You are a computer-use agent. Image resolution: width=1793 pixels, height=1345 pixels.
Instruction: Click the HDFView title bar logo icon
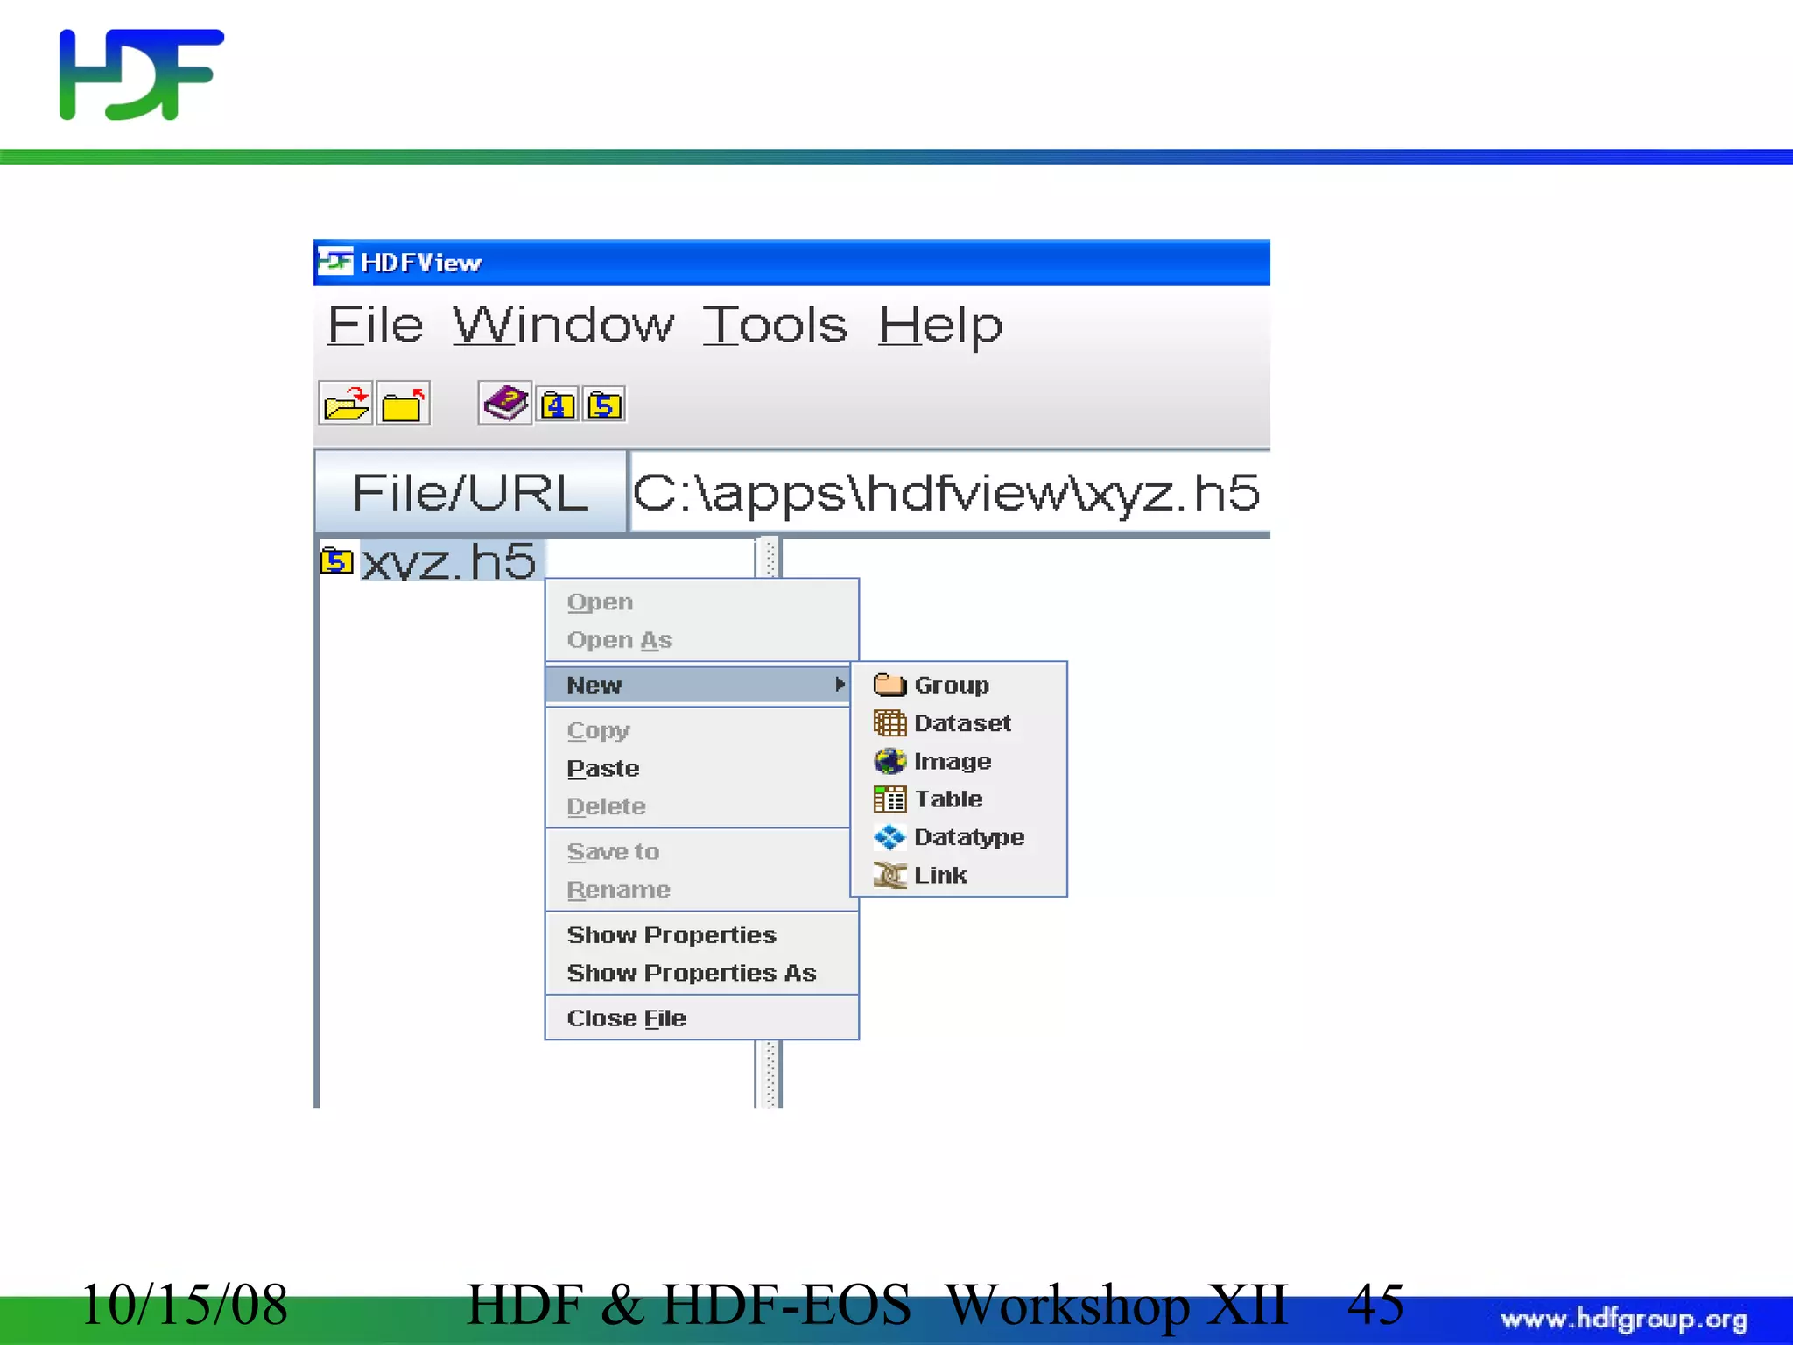point(335,261)
